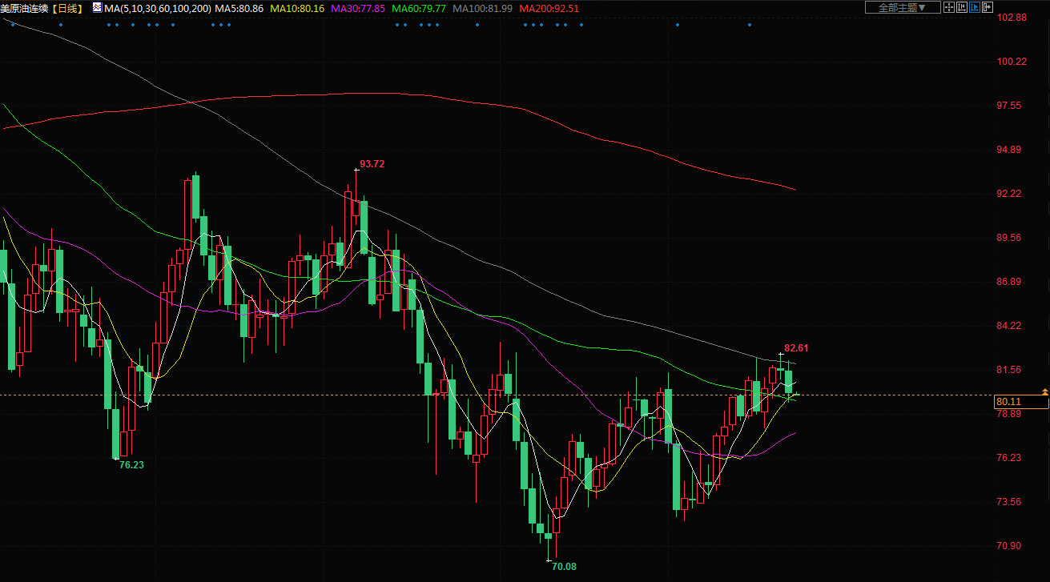
Task: Click the MA indicator settings icon
Action: [x=98, y=8]
